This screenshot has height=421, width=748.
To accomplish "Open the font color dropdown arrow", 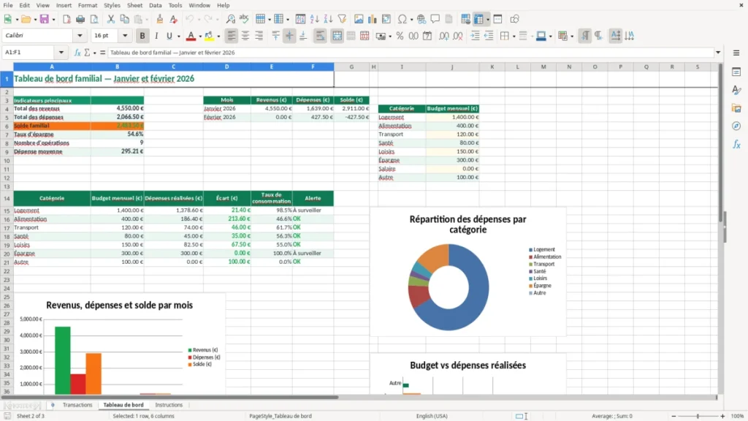I will click(200, 37).
